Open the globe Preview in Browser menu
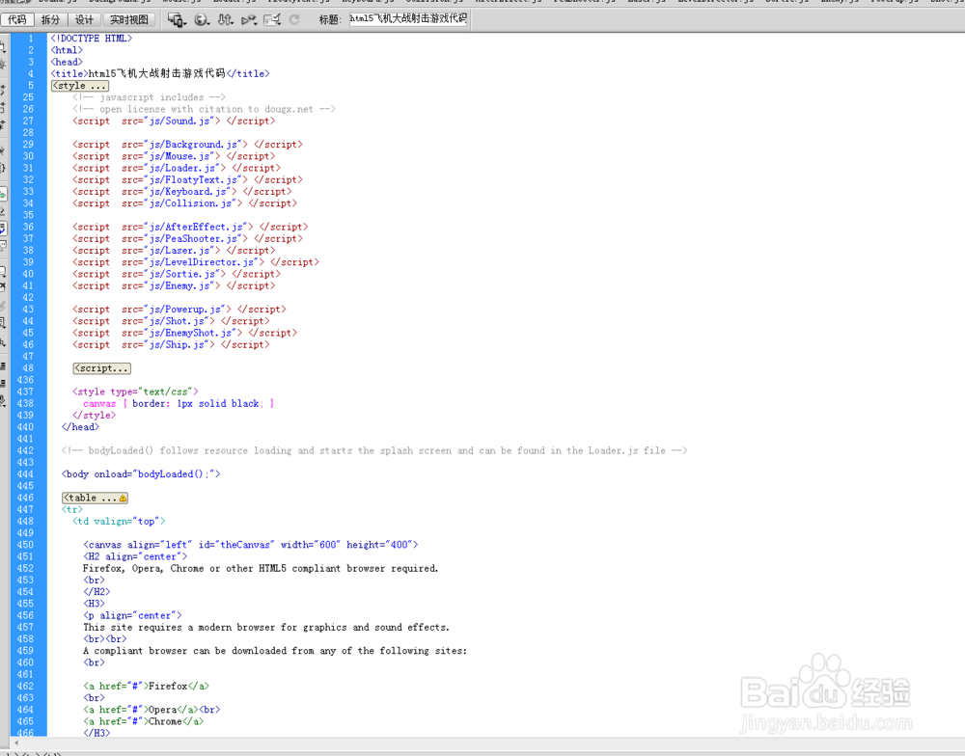965x756 pixels. 202,19
